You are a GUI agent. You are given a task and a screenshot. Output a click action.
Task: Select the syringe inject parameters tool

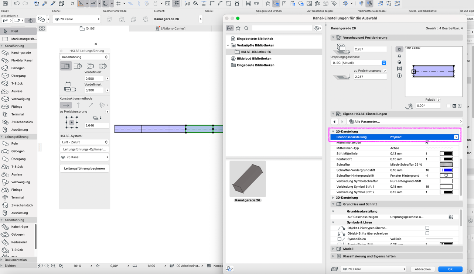coord(53,3)
